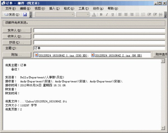Decrease paragraph indent

tap(149, 15)
